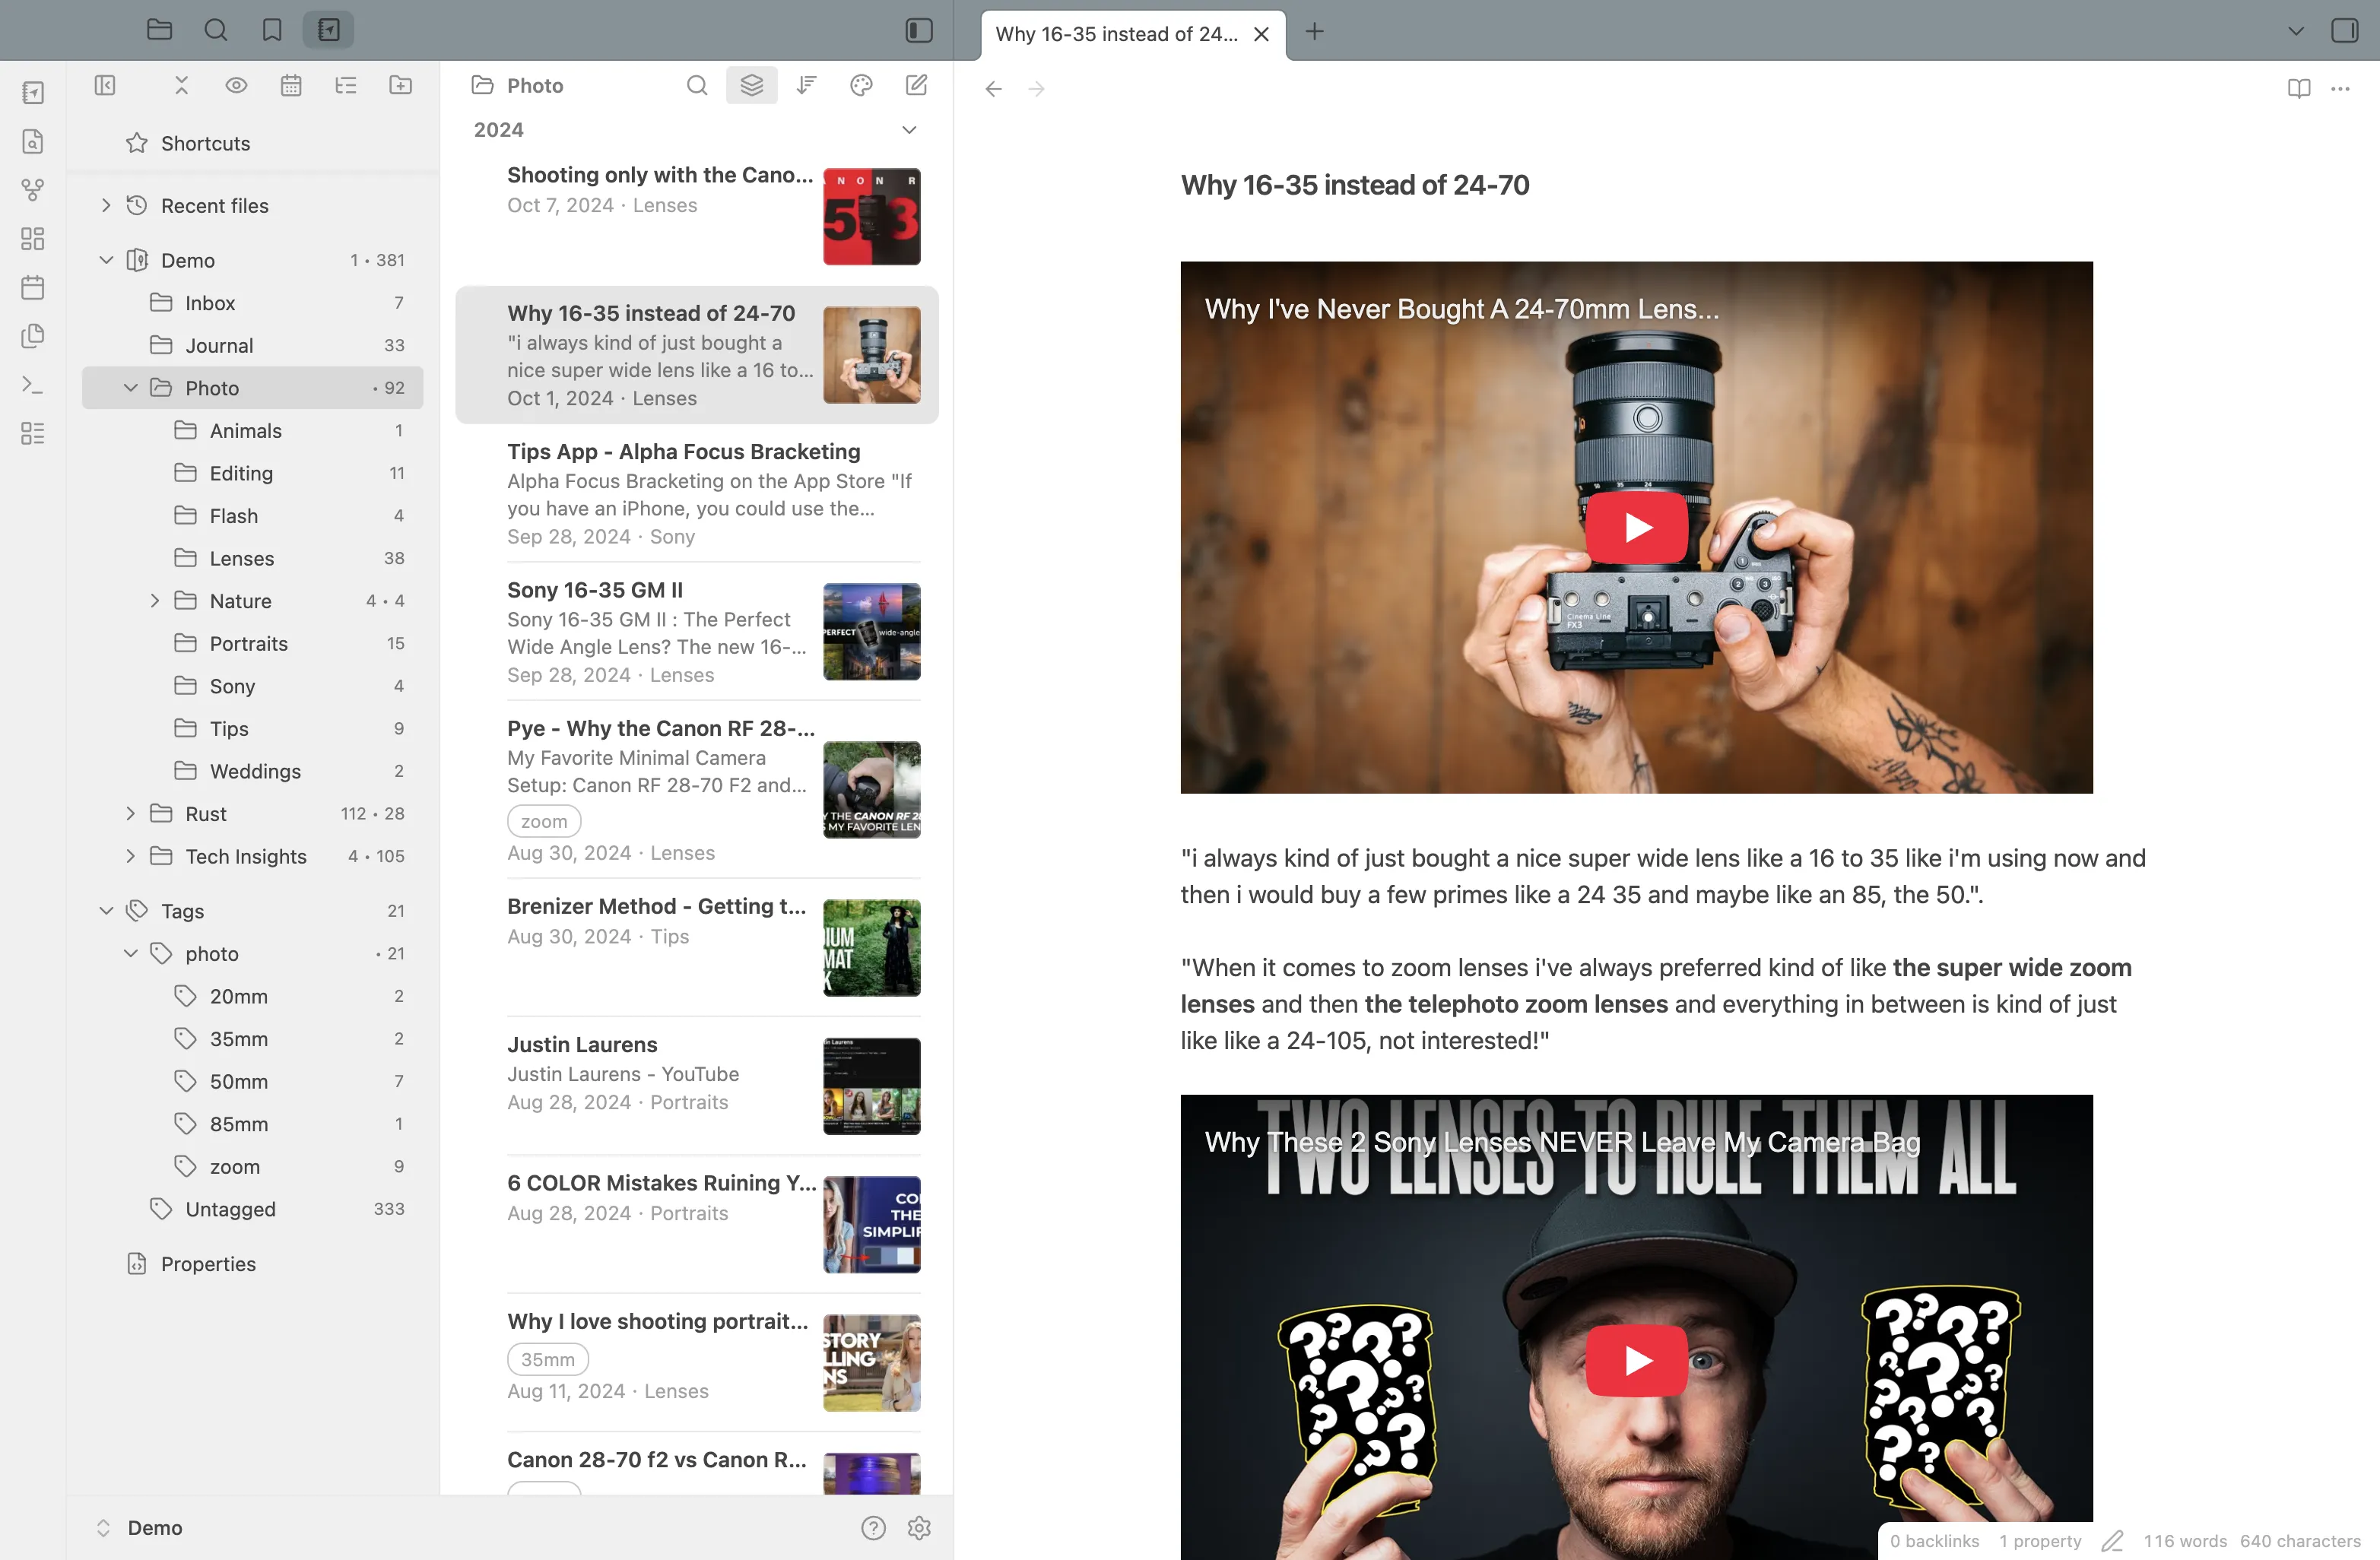Play the 24-70mm lens video
Image resolution: width=2380 pixels, height=1560 pixels.
1636,527
